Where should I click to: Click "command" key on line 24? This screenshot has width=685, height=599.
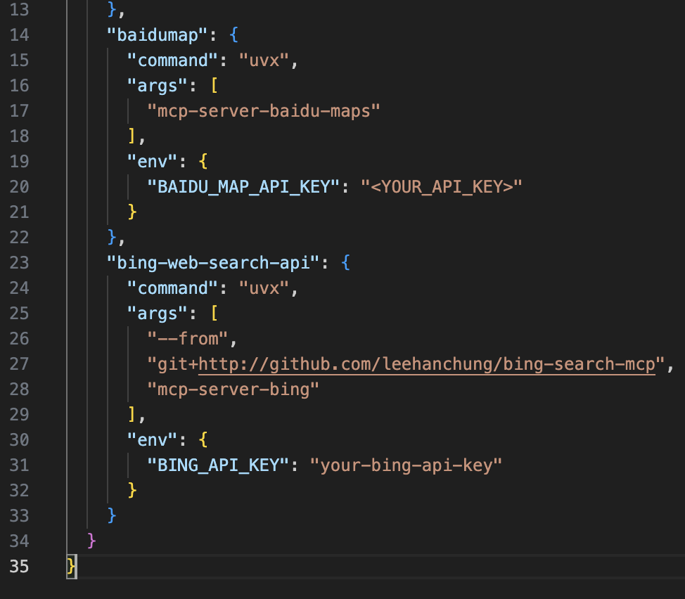click(x=172, y=288)
